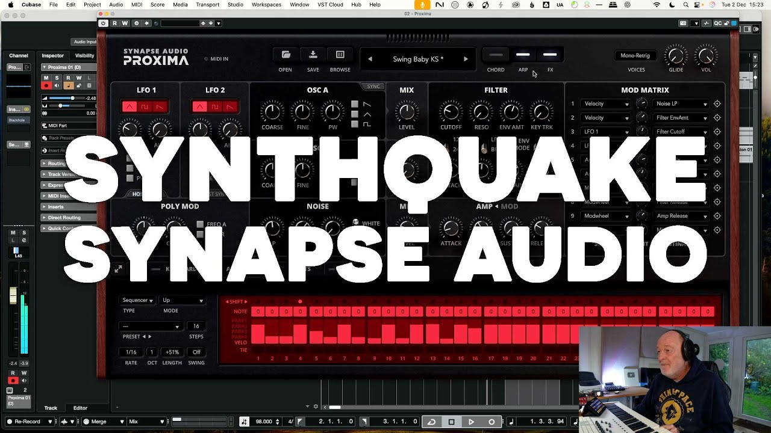This screenshot has width=771, height=433.
Task: Click the GLIDE knob
Action: click(x=676, y=56)
